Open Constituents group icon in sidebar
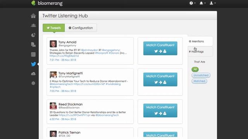The image size is (248, 139). pyautogui.click(x=33, y=25)
